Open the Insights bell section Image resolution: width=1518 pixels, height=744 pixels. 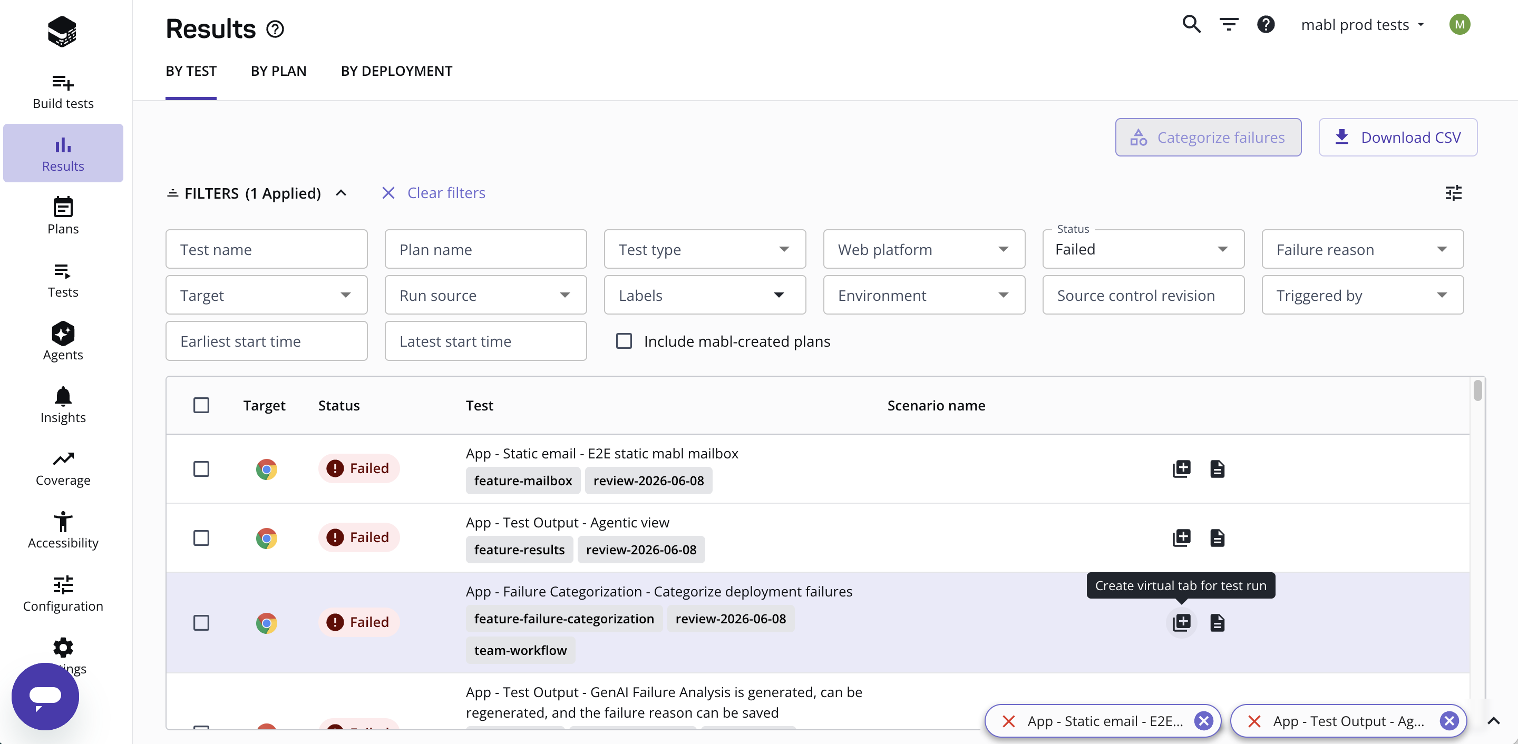tap(63, 405)
